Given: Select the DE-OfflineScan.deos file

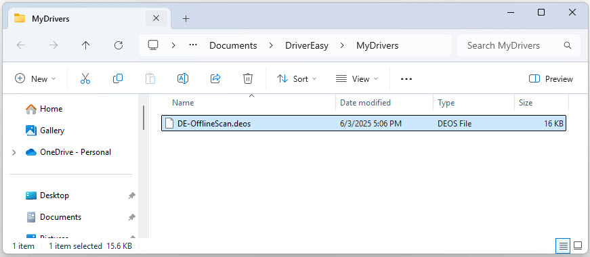Looking at the screenshot, I should pyautogui.click(x=364, y=123).
